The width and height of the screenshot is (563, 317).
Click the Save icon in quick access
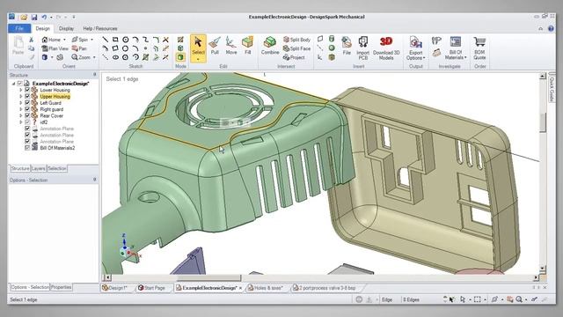tap(34, 18)
